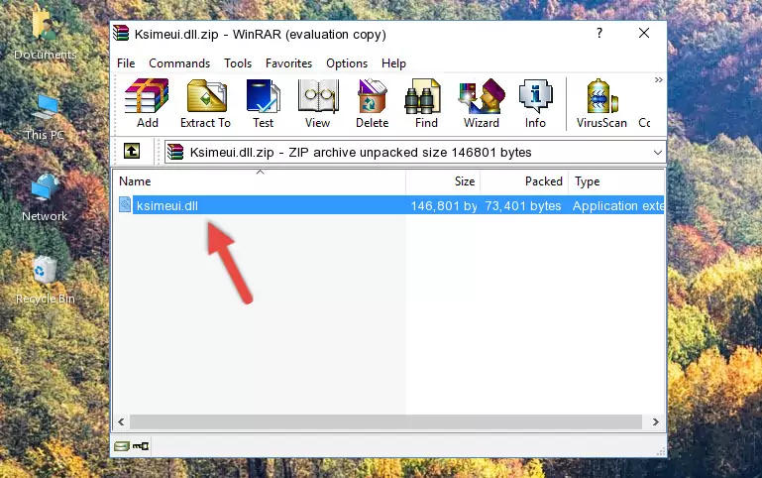Sort by the Packed column header
Viewport: 762px width, 478px height.
524,181
